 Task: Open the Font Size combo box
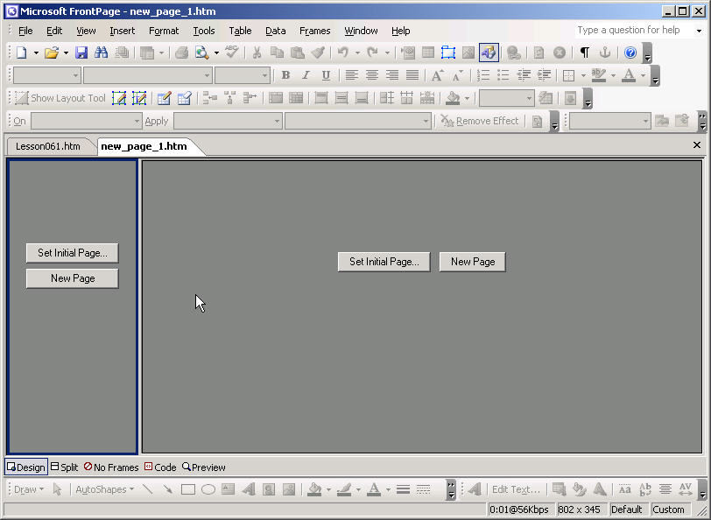[x=243, y=75]
